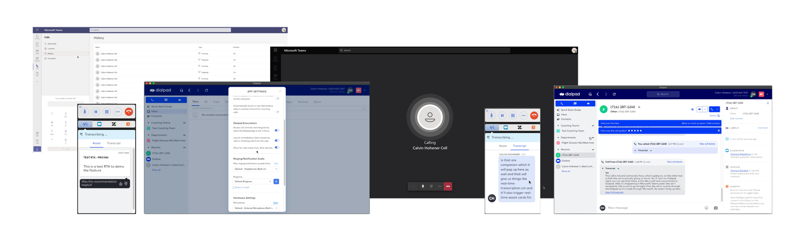Open the ringing sounds output device dropdown
This screenshot has width=805, height=241.
click(x=255, y=169)
